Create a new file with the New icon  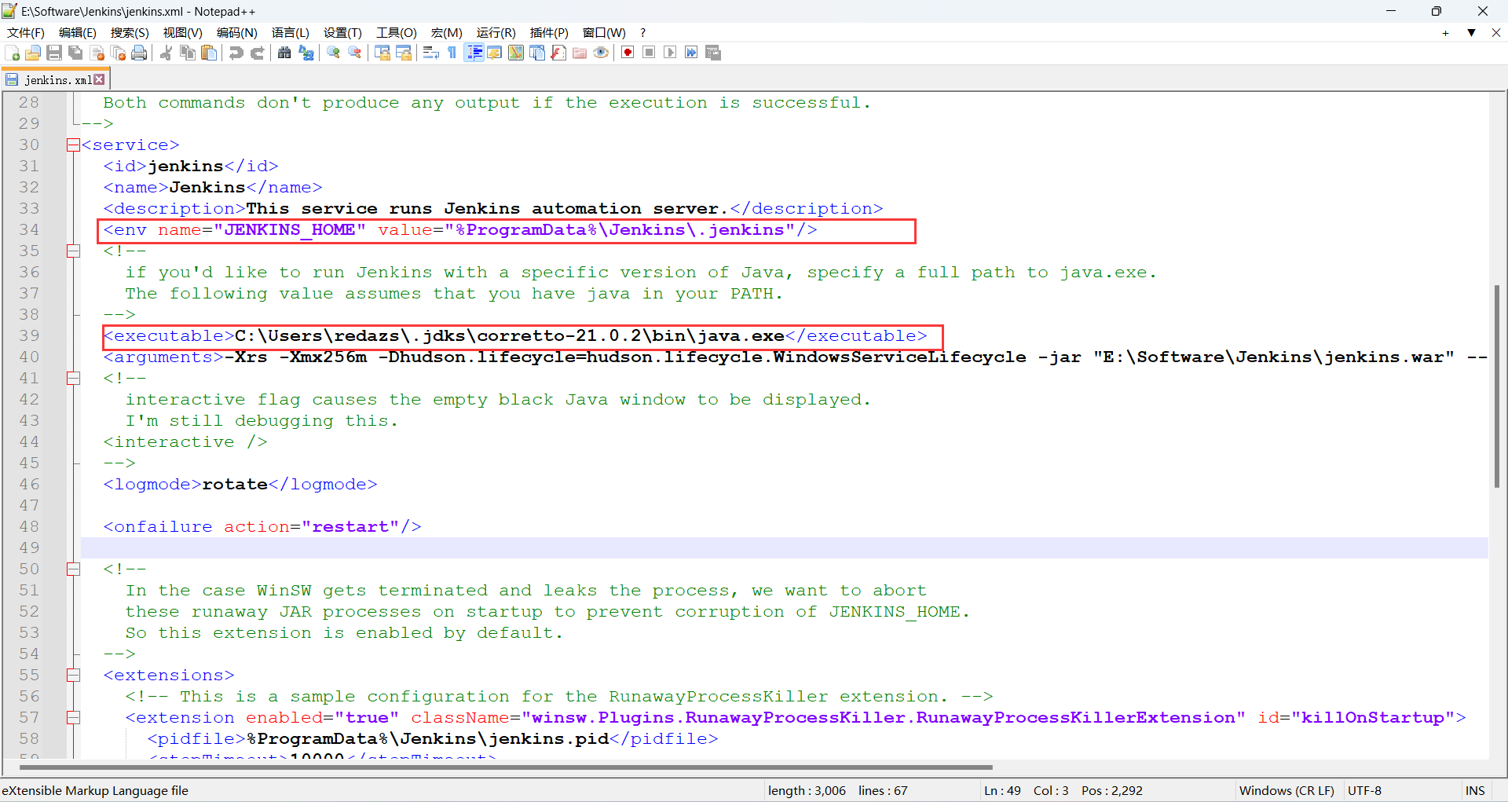[13, 53]
